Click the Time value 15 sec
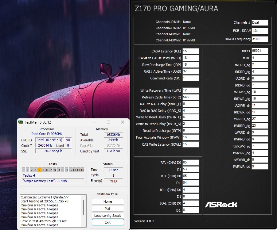The height and width of the screenshot is (230, 277). (x=113, y=170)
